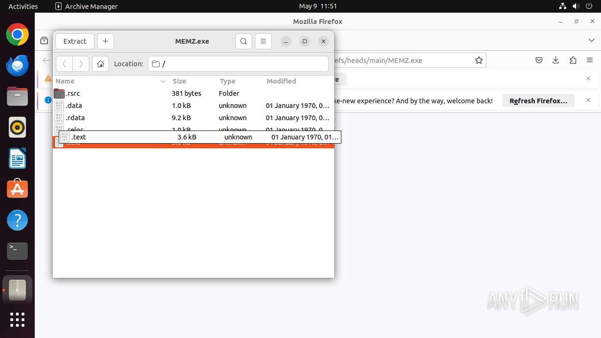Minimize the Firefox window
The image size is (601, 338).
[561, 22]
